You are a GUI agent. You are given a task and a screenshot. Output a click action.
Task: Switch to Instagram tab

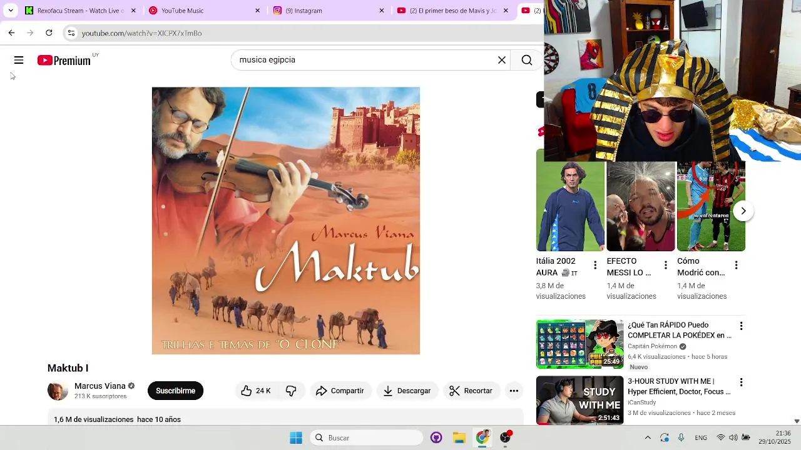329,11
